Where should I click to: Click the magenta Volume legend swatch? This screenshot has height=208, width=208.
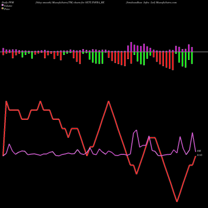[2, 5]
